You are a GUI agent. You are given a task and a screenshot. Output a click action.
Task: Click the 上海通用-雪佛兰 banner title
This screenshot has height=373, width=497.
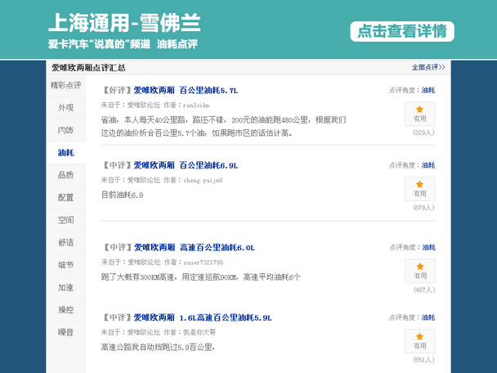(124, 22)
